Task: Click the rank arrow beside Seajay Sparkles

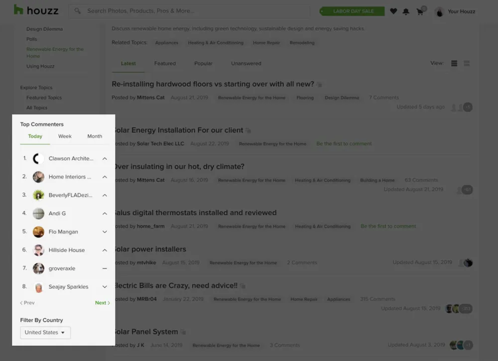Action: coord(105,287)
